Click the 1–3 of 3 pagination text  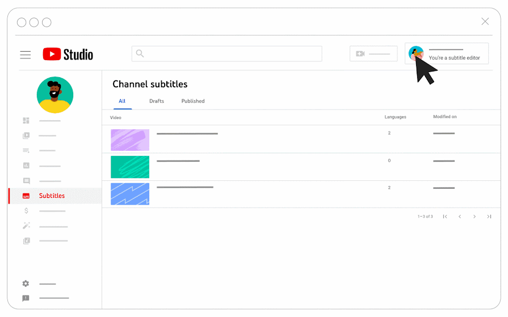click(425, 216)
